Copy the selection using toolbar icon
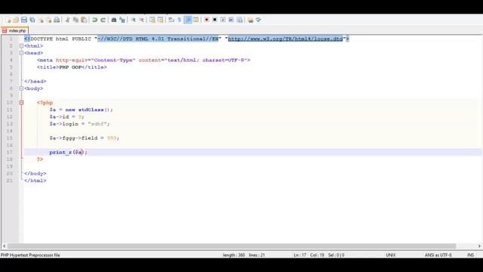This screenshot has height=272, width=483. 75,20
